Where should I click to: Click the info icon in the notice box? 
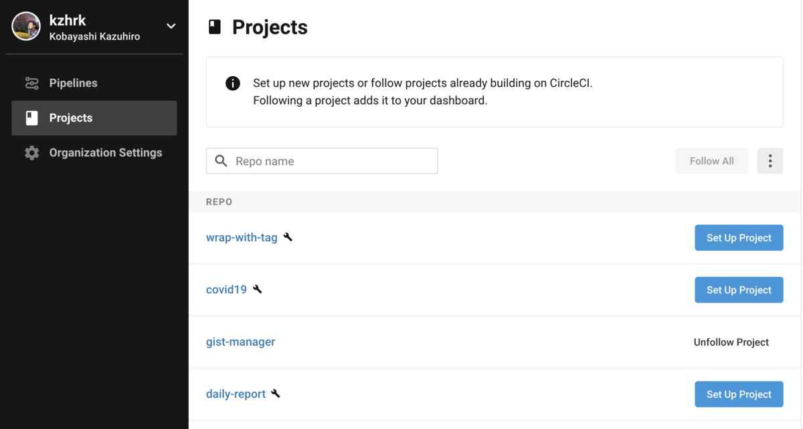click(233, 84)
